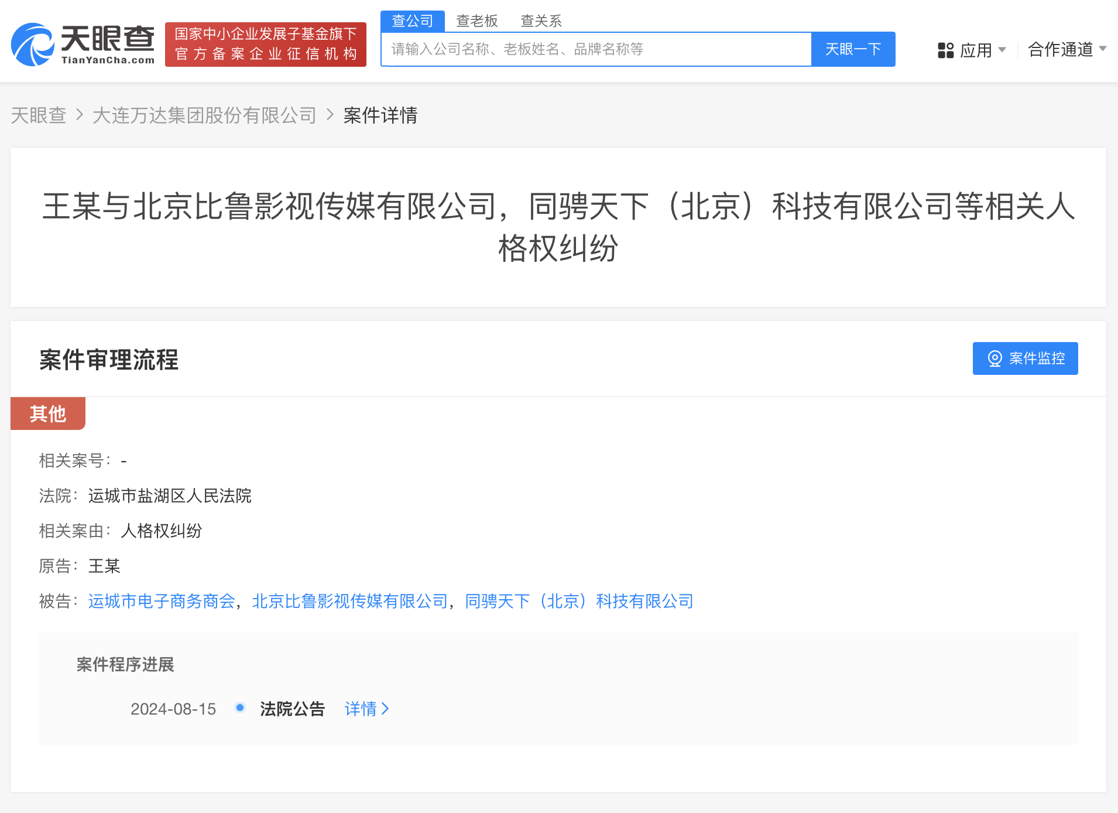This screenshot has height=813, width=1118.
Task: Open the 应用 apps grid icon
Action: tap(945, 50)
